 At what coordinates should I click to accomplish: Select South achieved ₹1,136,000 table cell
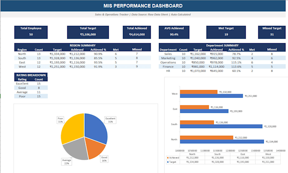pyautogui.click(x=77, y=58)
